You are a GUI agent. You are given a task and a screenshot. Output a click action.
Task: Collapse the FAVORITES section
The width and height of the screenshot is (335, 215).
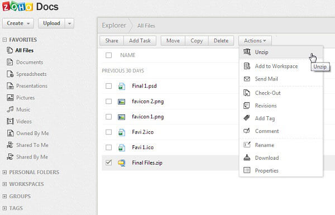[x=4, y=40]
